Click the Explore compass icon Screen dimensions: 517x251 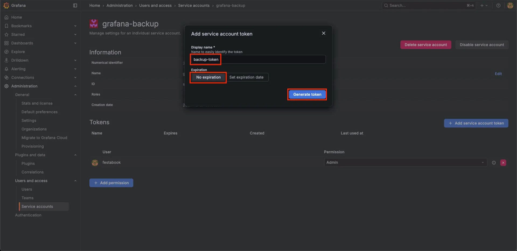pos(6,52)
